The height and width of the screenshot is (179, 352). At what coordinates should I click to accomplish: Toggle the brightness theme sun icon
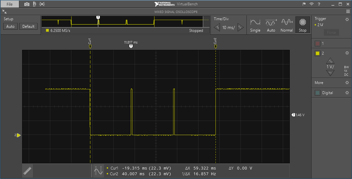[x=42, y=4]
